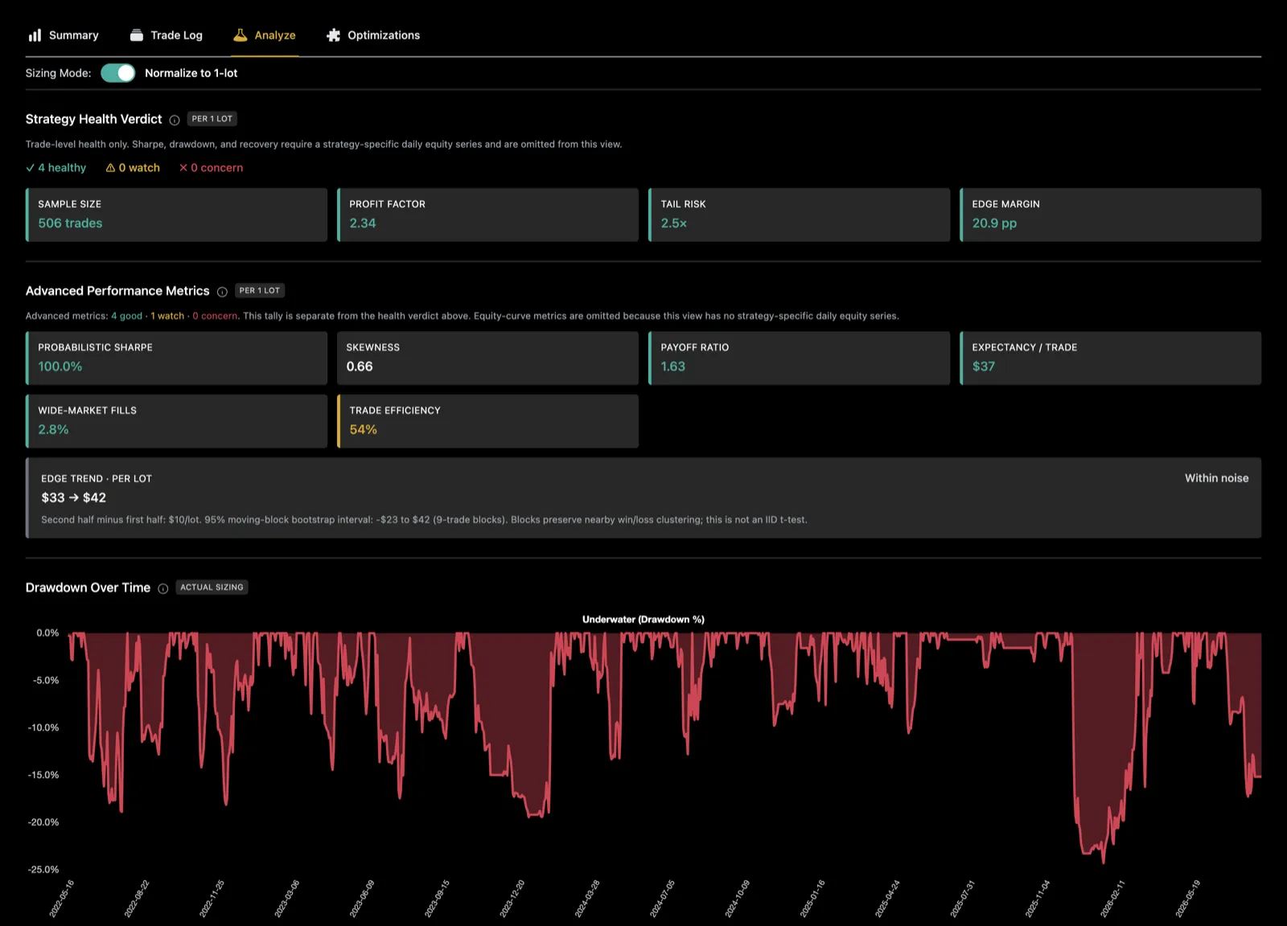Image resolution: width=1287 pixels, height=926 pixels.
Task: Click the PER 1 LOT badge beside Strategy Health Verdict
Action: pyautogui.click(x=212, y=119)
